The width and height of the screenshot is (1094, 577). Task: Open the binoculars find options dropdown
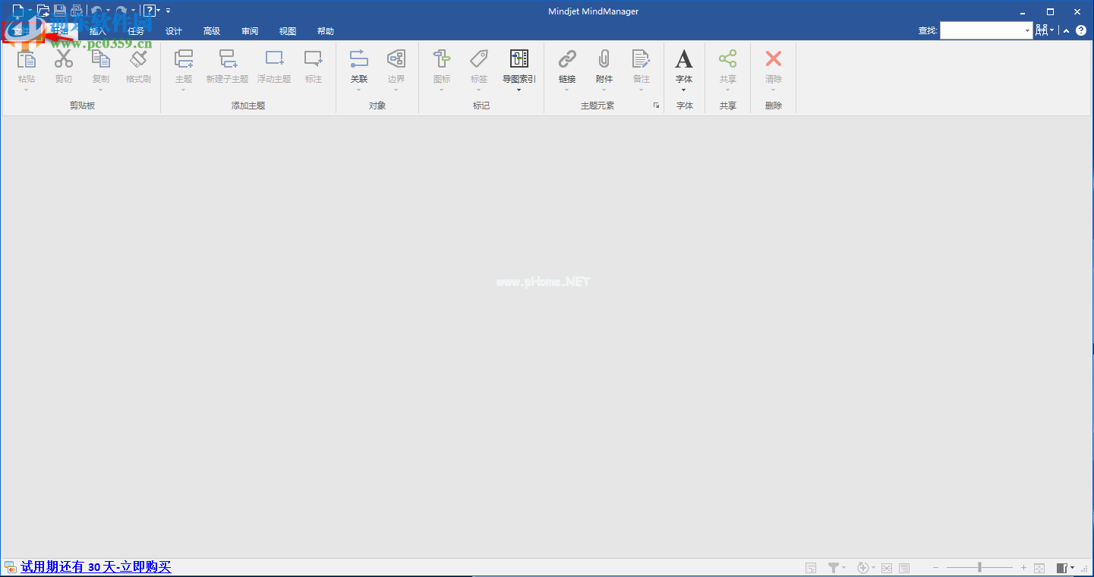click(x=1052, y=31)
